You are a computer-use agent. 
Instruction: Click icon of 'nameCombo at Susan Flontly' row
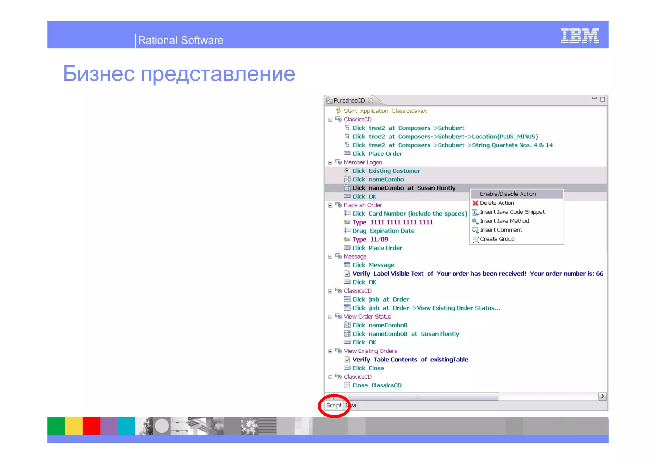tap(347, 188)
